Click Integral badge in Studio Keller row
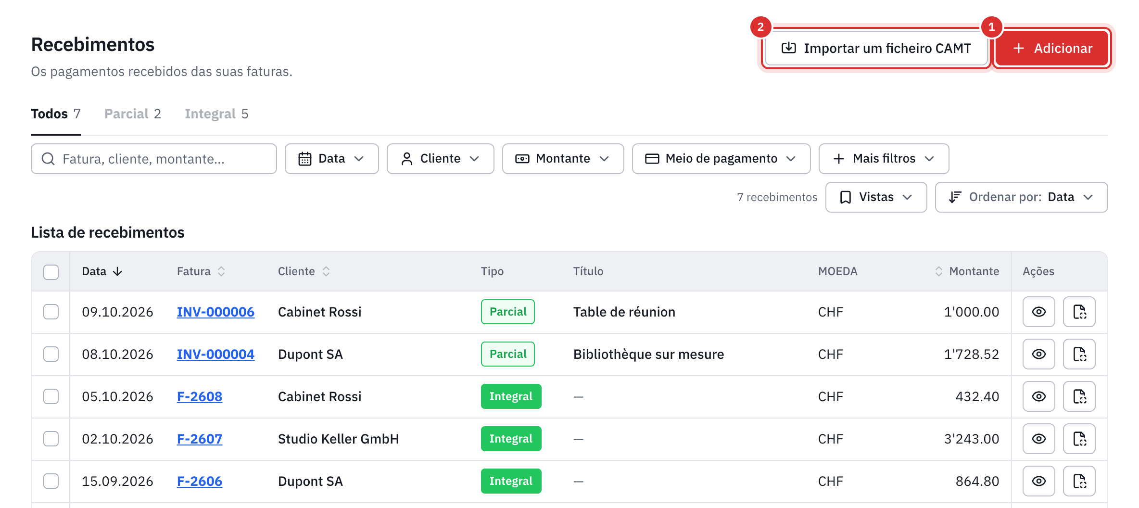The image size is (1139, 508). point(511,439)
